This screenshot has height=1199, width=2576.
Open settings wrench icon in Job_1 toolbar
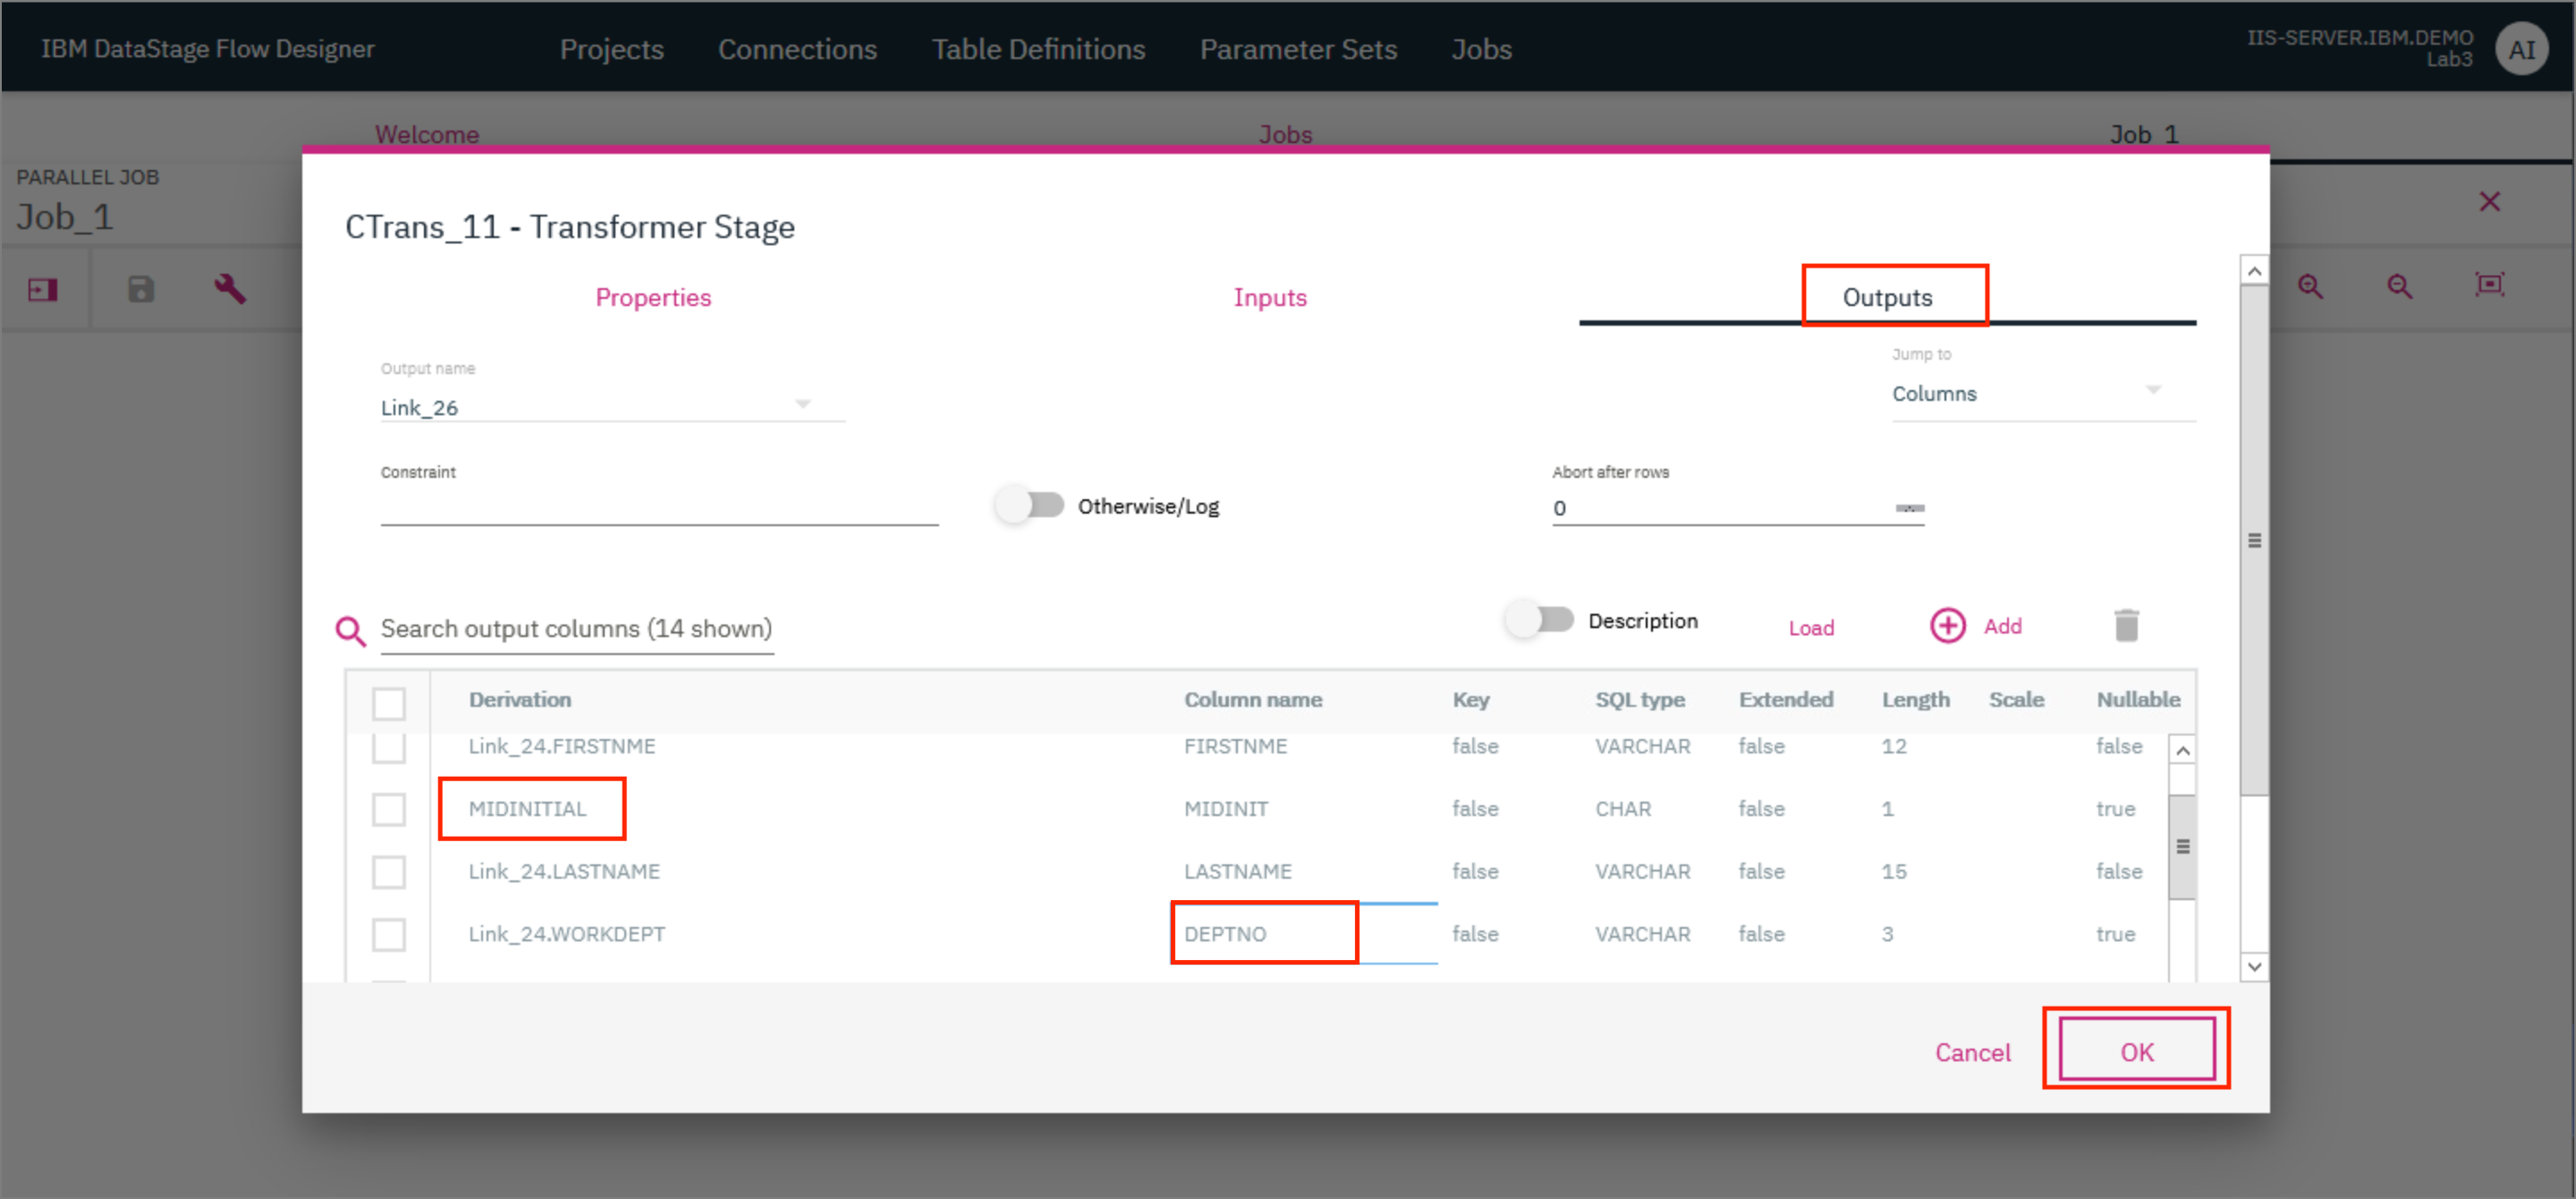(230, 289)
